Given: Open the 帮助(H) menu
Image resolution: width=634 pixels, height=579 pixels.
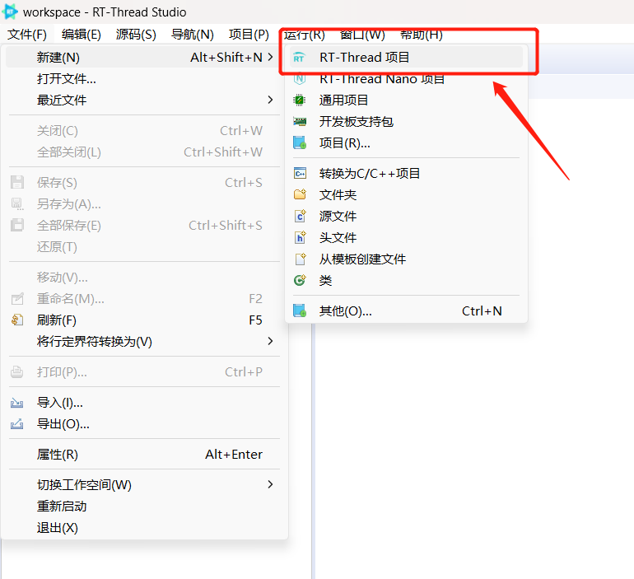Looking at the screenshot, I should tap(422, 35).
